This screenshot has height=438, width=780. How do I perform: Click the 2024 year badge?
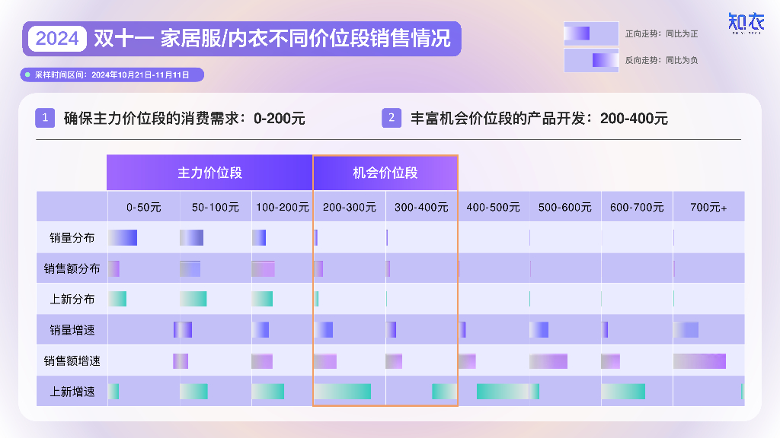(57, 38)
